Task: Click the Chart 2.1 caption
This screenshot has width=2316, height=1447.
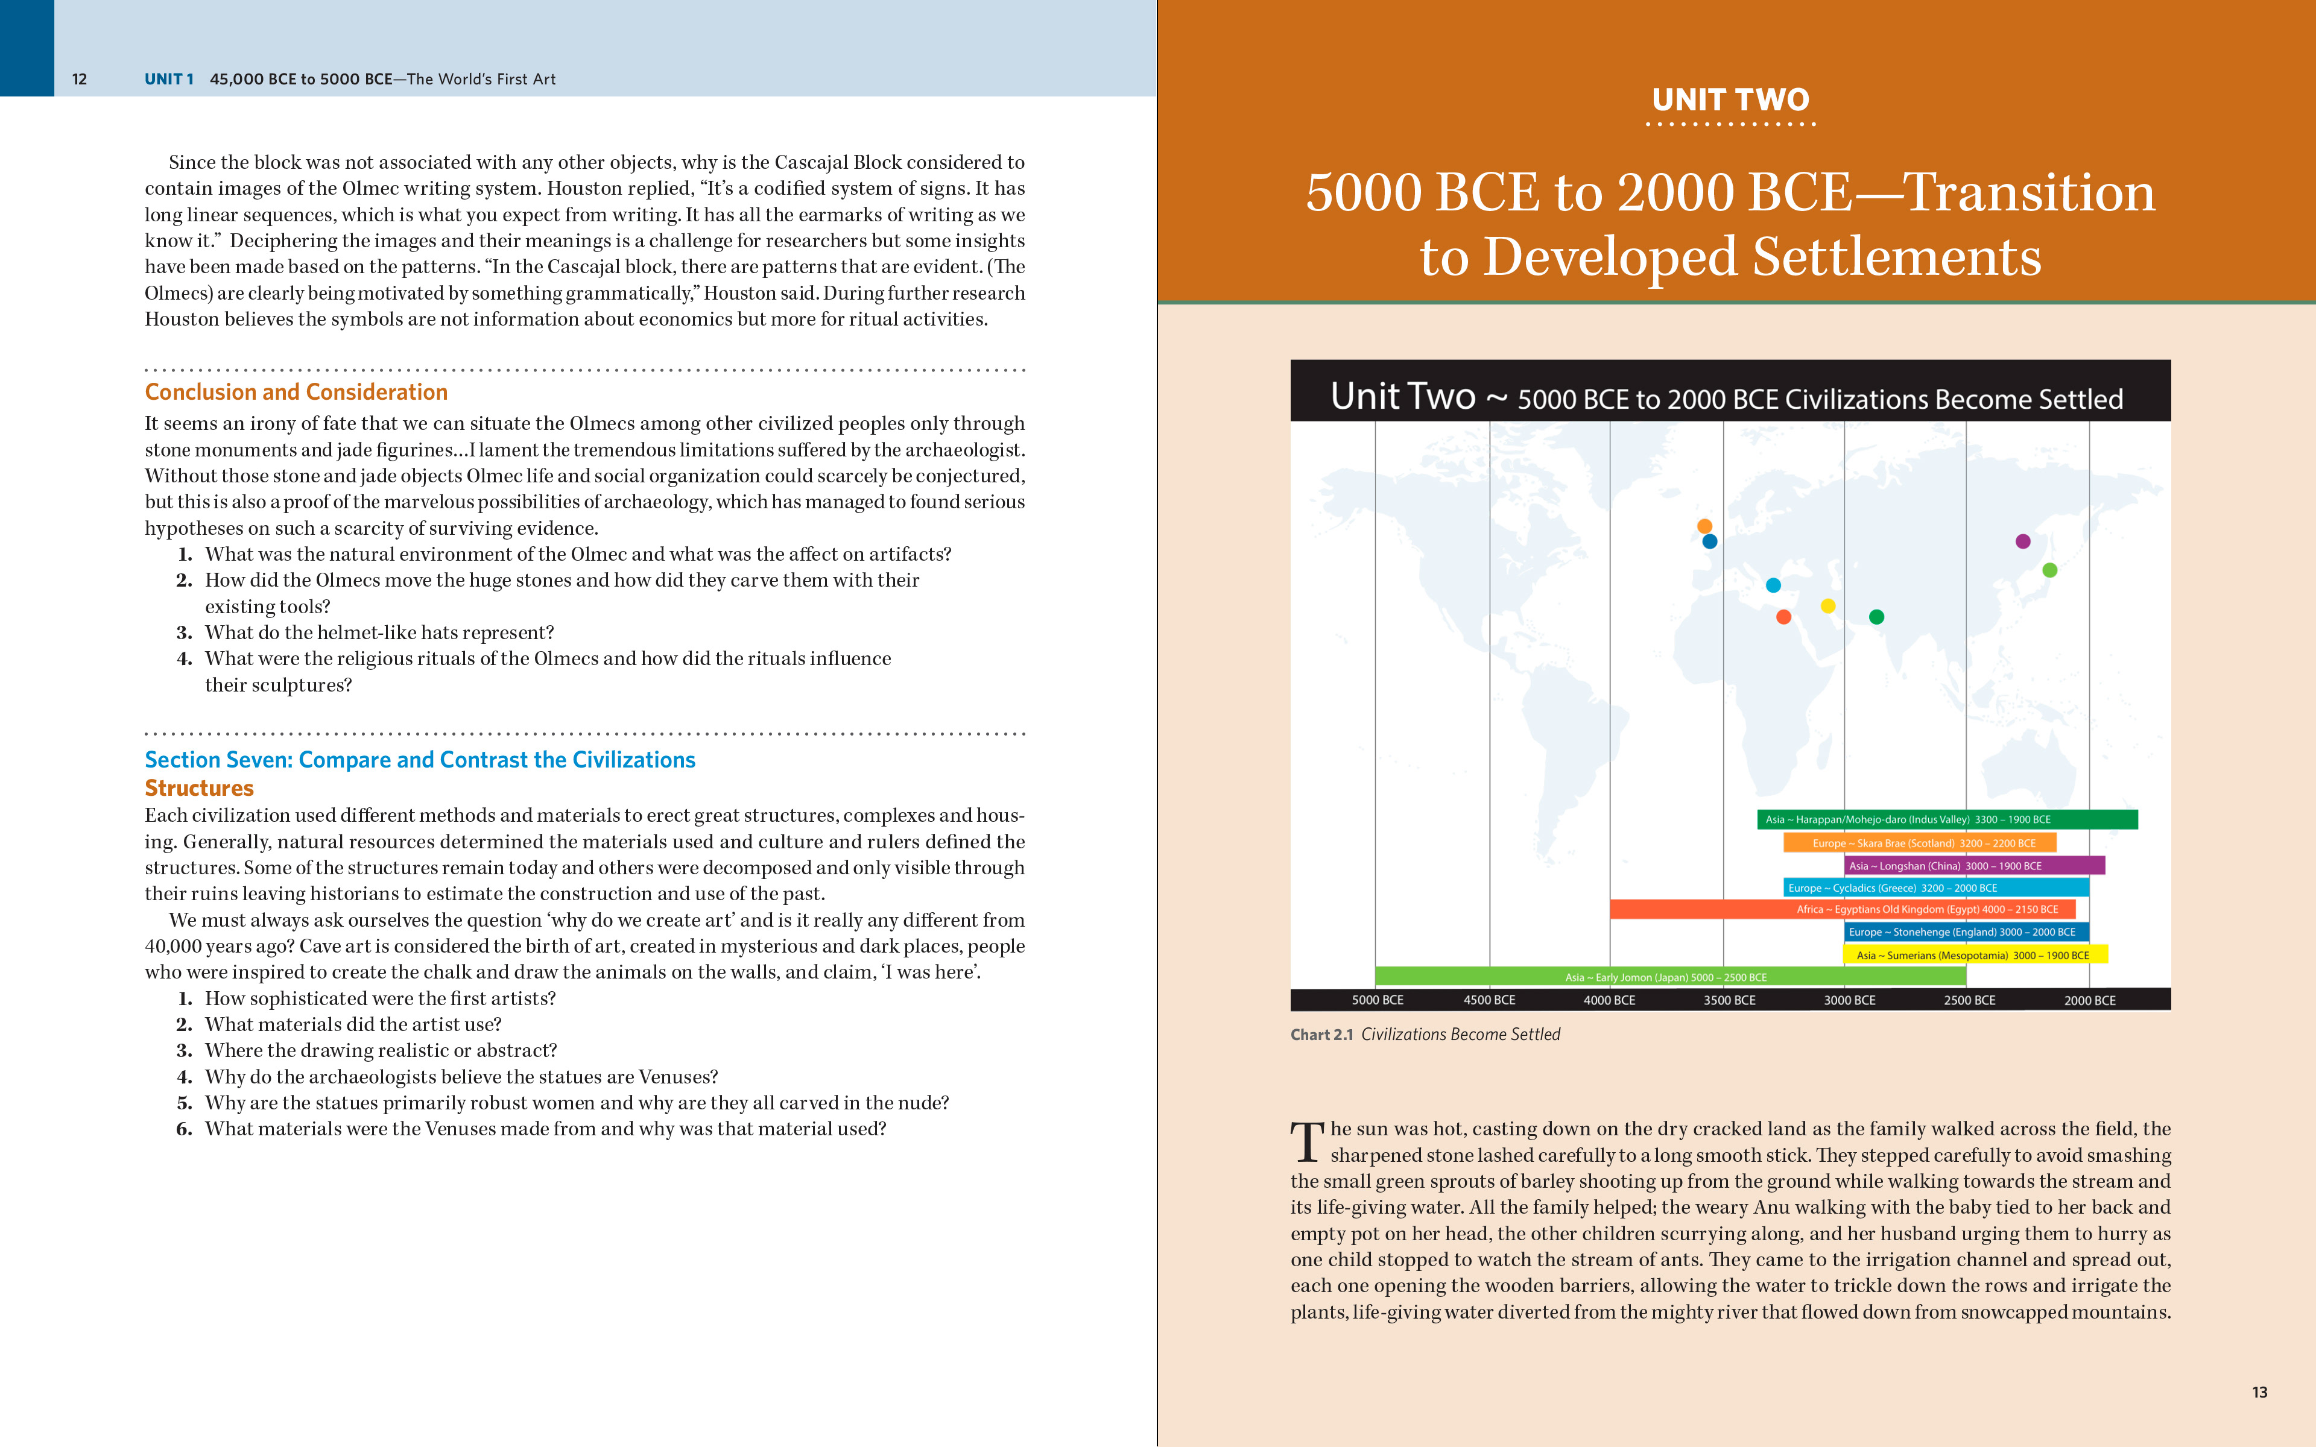Action: pyautogui.click(x=1425, y=1035)
